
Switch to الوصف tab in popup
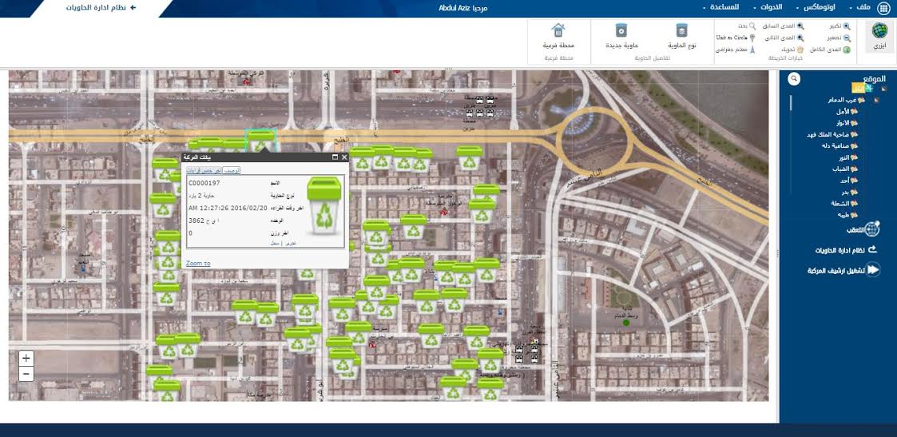coord(232,170)
